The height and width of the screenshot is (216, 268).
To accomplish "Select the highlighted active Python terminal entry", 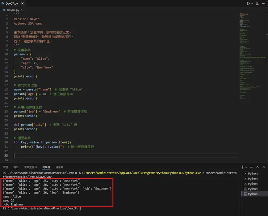I will 254,194.
